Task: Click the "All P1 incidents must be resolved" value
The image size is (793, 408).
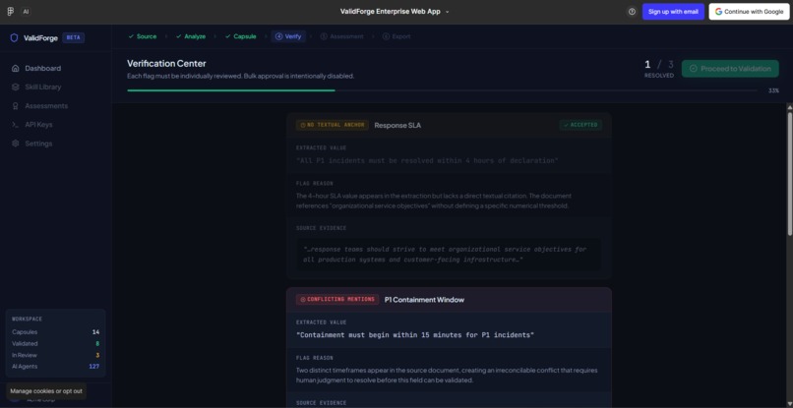Action: pos(427,161)
